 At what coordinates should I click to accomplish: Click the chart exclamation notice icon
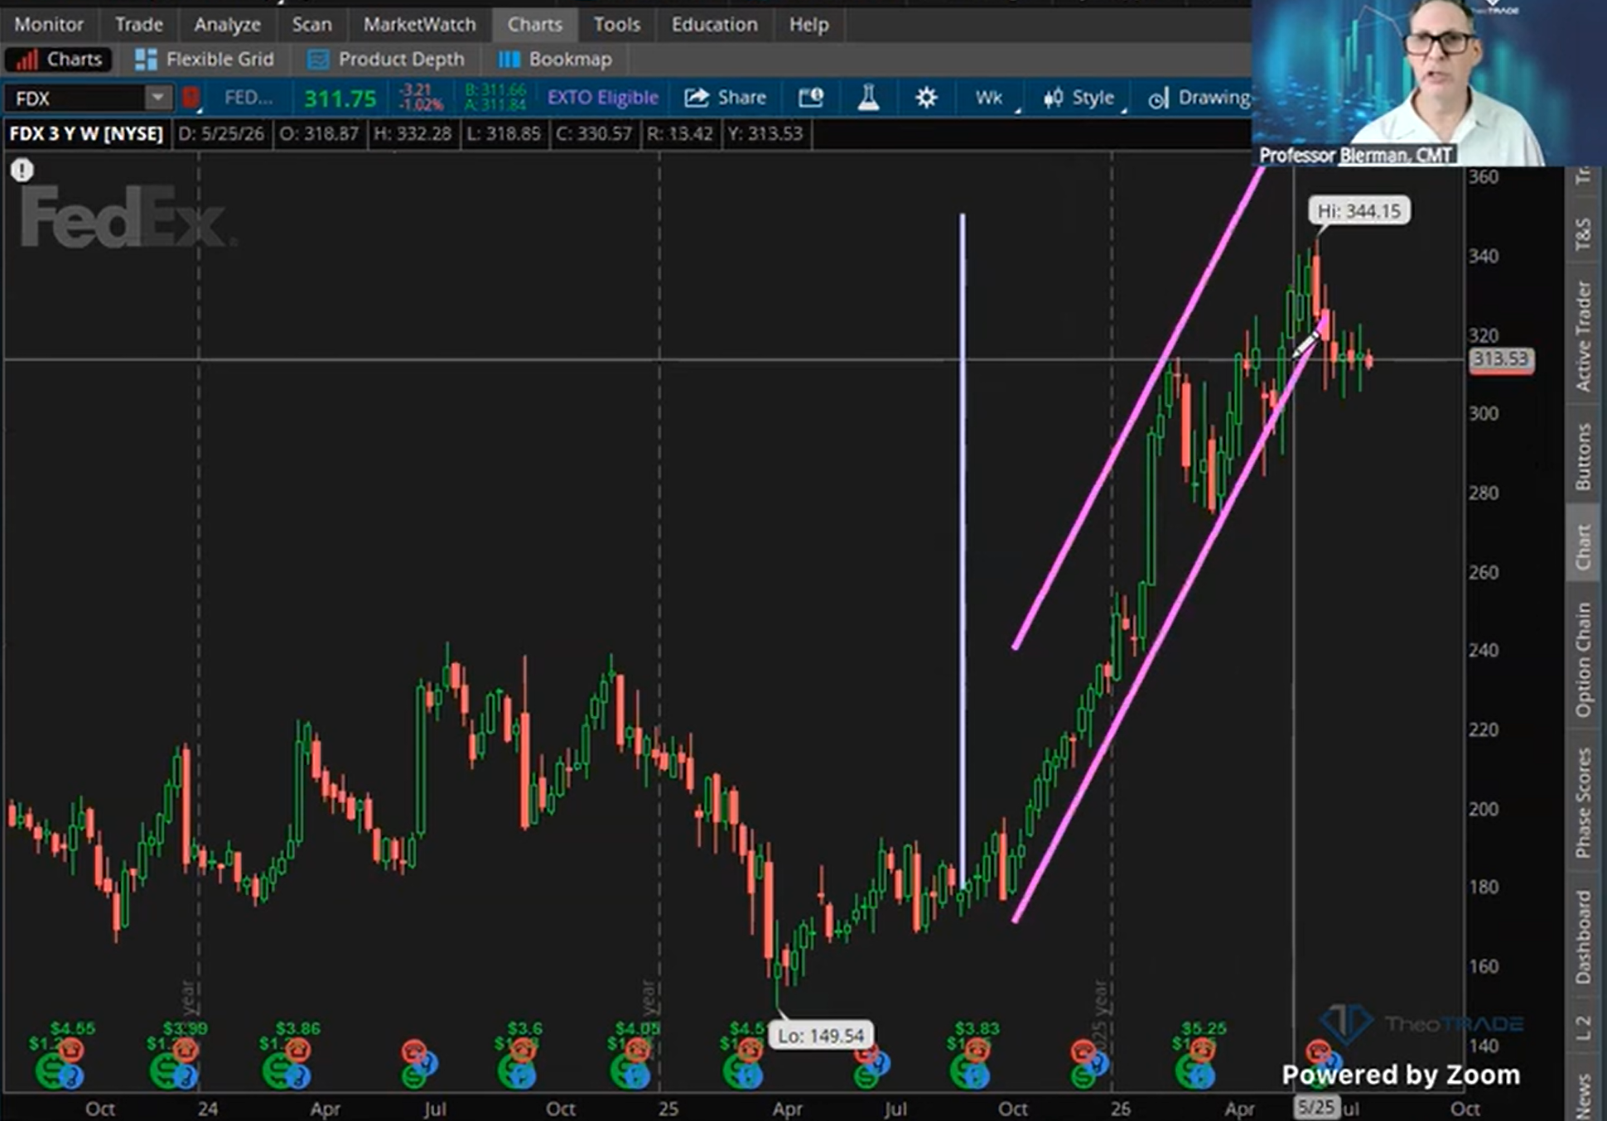22,171
